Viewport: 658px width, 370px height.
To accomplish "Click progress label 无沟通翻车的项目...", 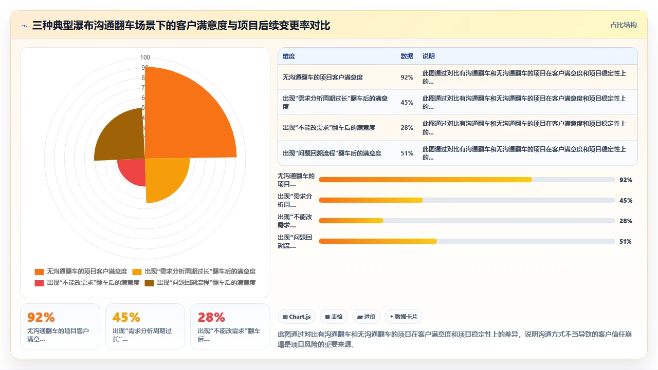I will 296,180.
